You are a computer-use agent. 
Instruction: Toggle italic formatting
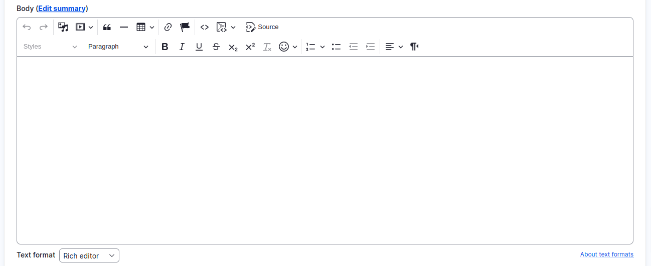(x=182, y=47)
